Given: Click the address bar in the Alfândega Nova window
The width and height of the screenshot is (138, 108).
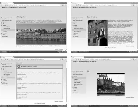Looking at the screenshot, I should tap(36, 5).
